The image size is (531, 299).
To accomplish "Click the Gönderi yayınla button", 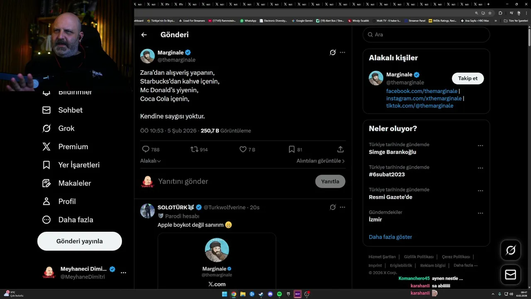I will (x=80, y=241).
